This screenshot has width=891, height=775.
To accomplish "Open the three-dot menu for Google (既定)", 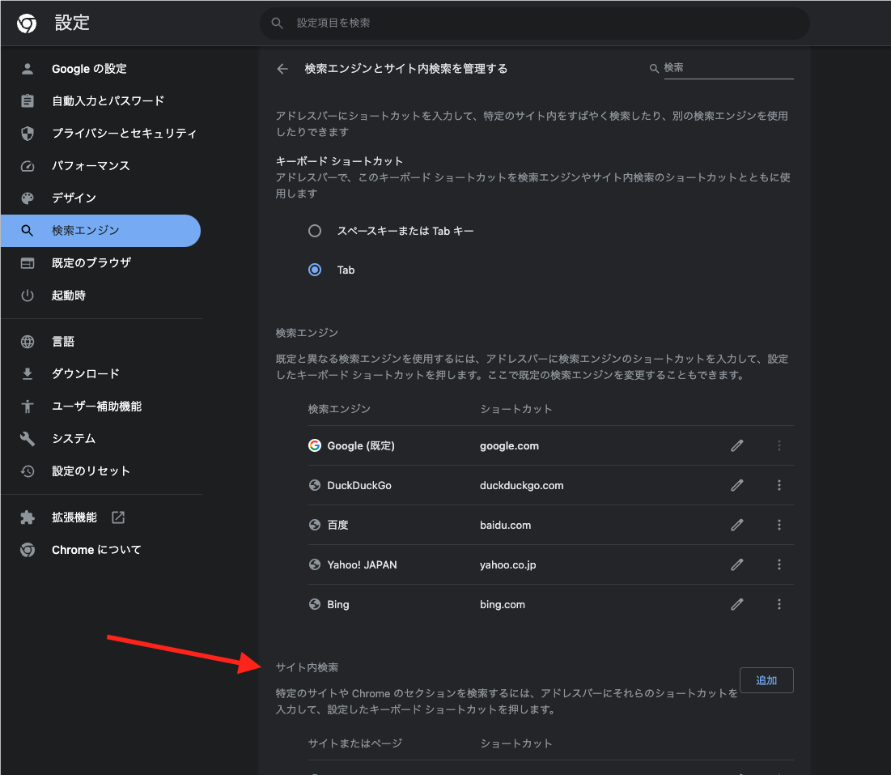I will pos(779,445).
